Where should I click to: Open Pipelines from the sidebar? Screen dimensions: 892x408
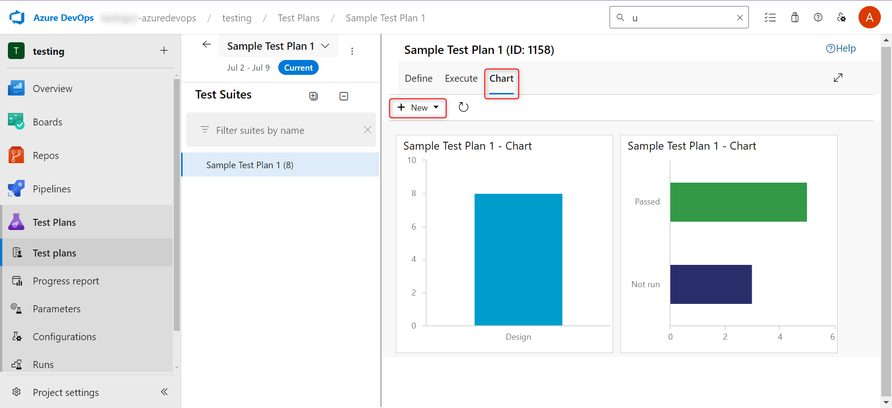[52, 189]
